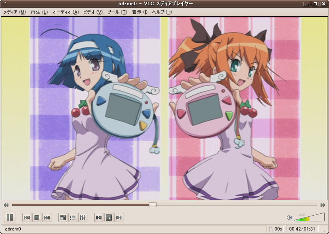Open extended settings equalizer dialog
This screenshot has height=234, width=329.
[x=83, y=218]
